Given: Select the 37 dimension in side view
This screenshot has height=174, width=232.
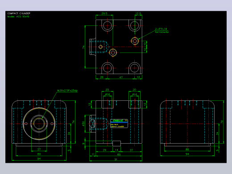Looking at the screenshot, I should 131,150.
